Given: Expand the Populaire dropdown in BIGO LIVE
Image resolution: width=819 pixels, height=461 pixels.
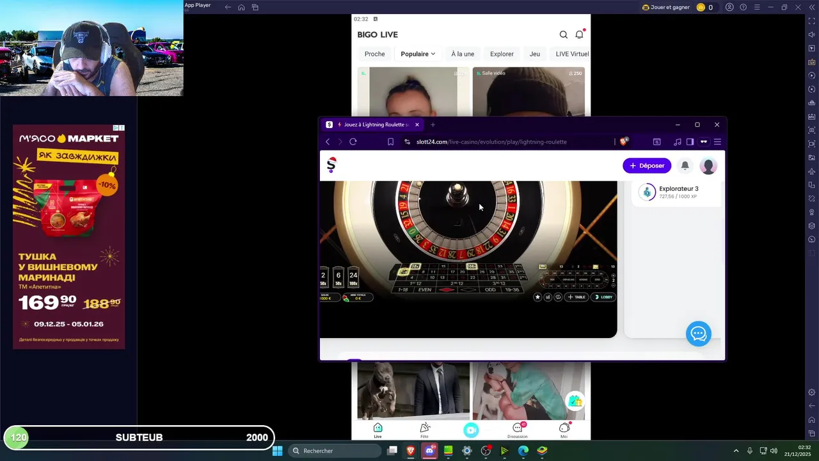Looking at the screenshot, I should [x=418, y=54].
